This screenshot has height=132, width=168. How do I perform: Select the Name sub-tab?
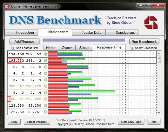pos(51,48)
